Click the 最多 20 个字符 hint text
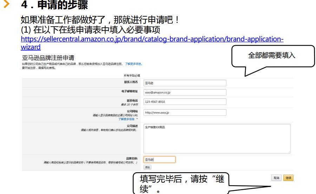This screenshot has width=316, height=194. pos(129,105)
